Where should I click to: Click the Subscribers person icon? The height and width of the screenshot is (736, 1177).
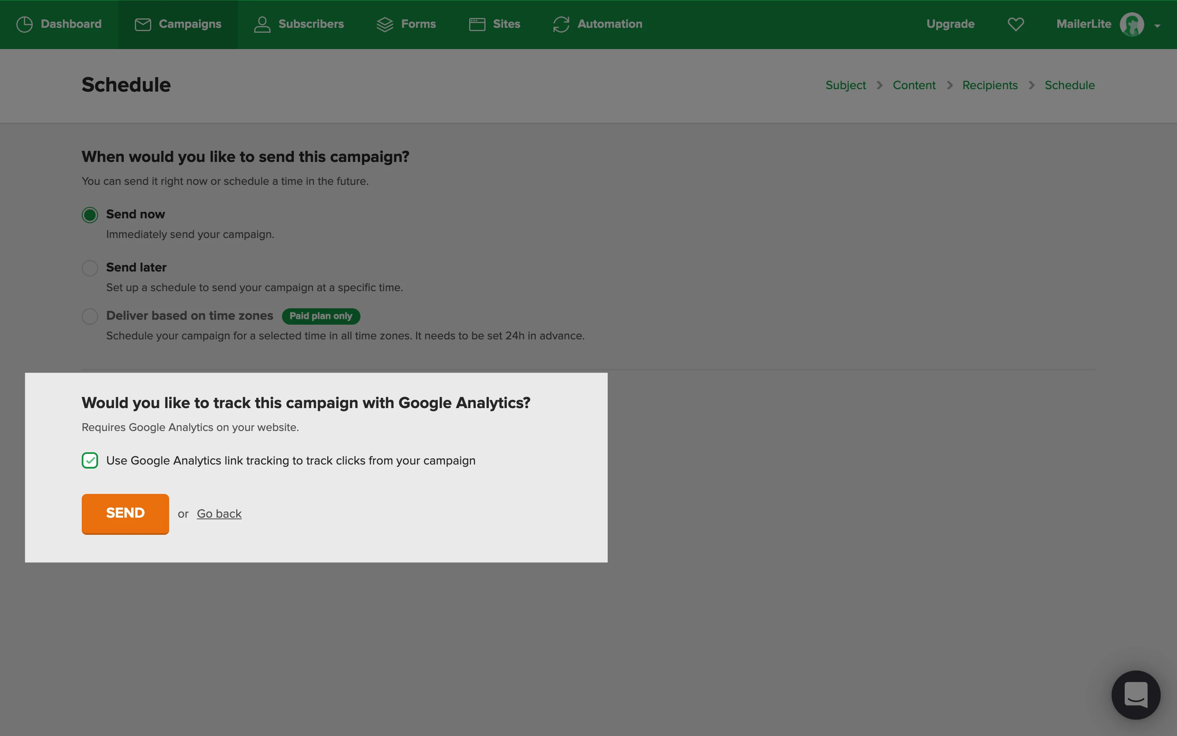tap(262, 25)
